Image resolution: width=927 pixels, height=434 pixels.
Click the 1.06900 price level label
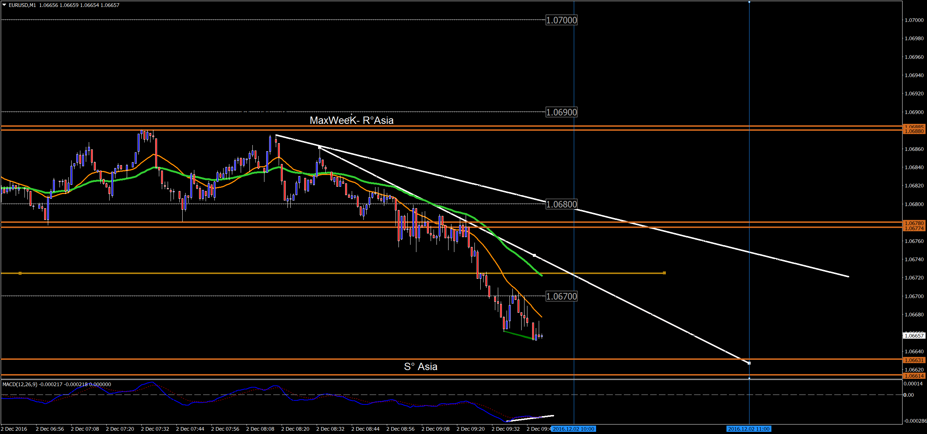click(561, 112)
